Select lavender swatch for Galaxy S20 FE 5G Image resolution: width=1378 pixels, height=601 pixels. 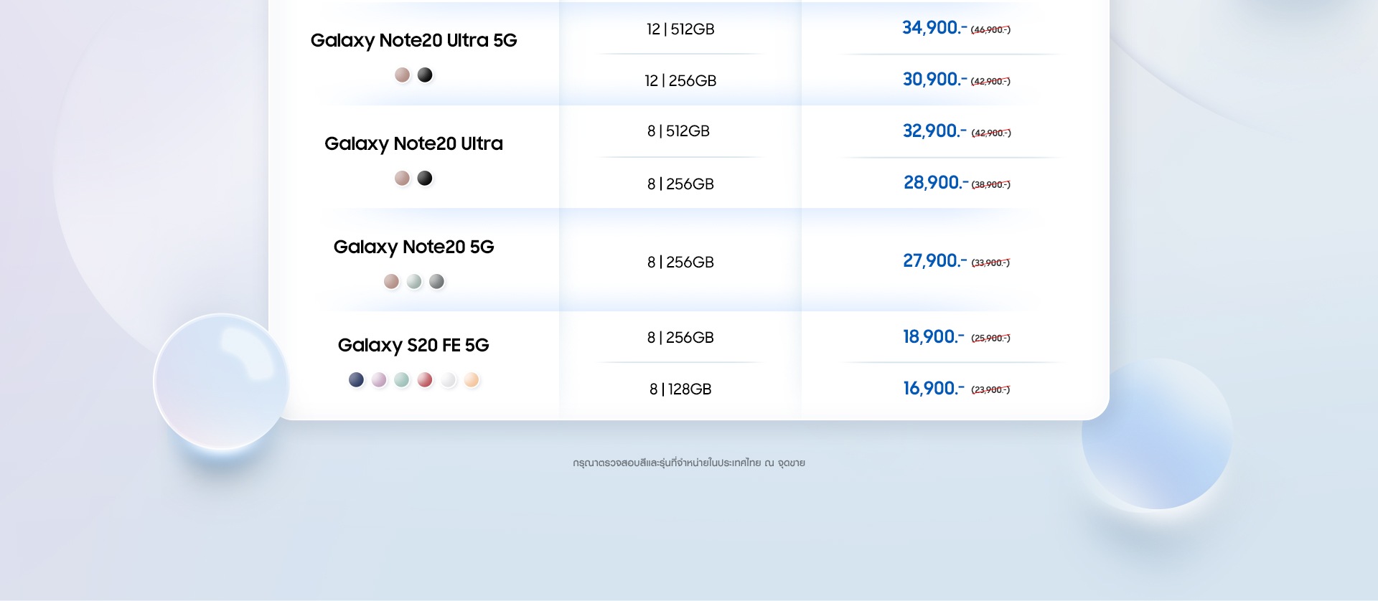point(379,379)
